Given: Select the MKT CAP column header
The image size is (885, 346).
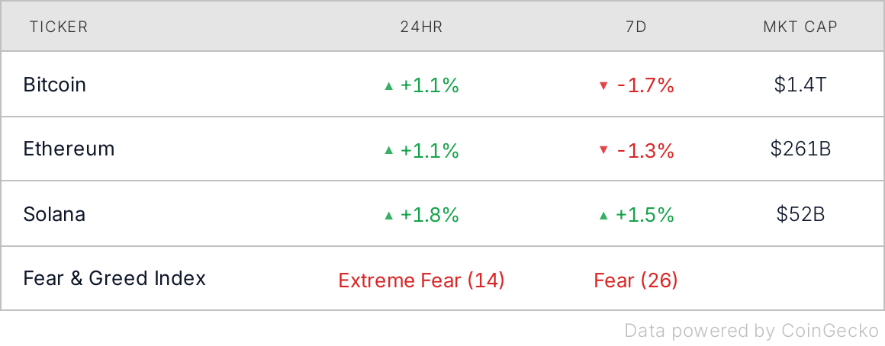Looking at the screenshot, I should point(800,27).
